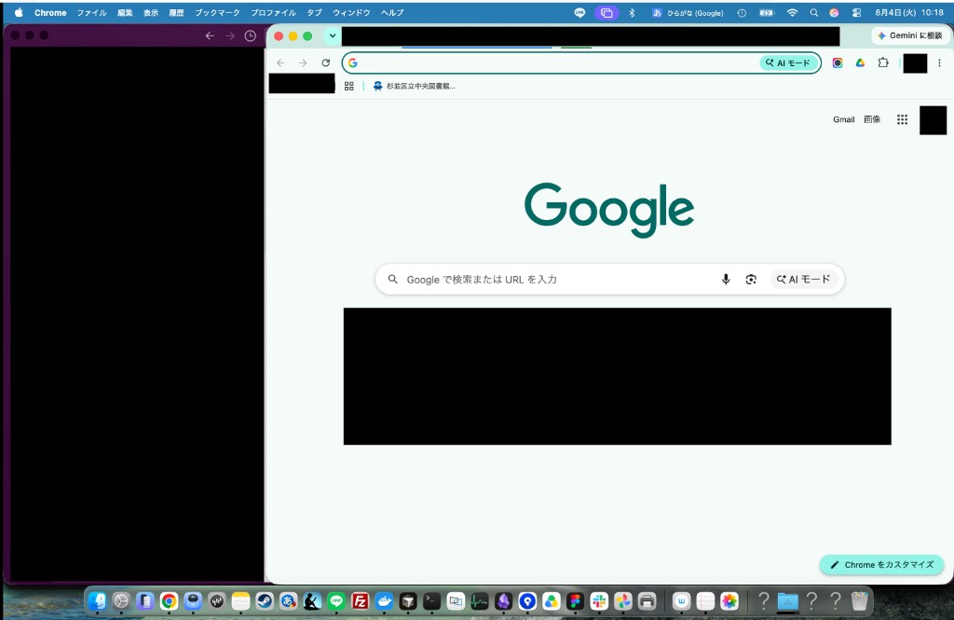
Task: Open the 画像 link
Action: [872, 119]
